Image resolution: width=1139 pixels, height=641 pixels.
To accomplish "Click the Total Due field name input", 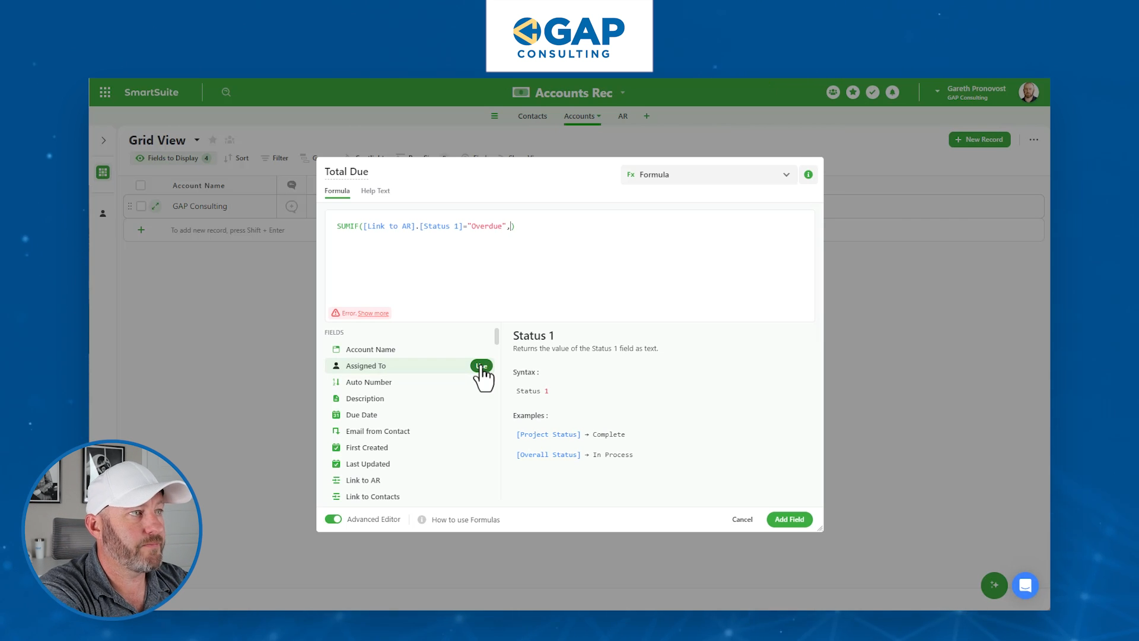I will (346, 172).
